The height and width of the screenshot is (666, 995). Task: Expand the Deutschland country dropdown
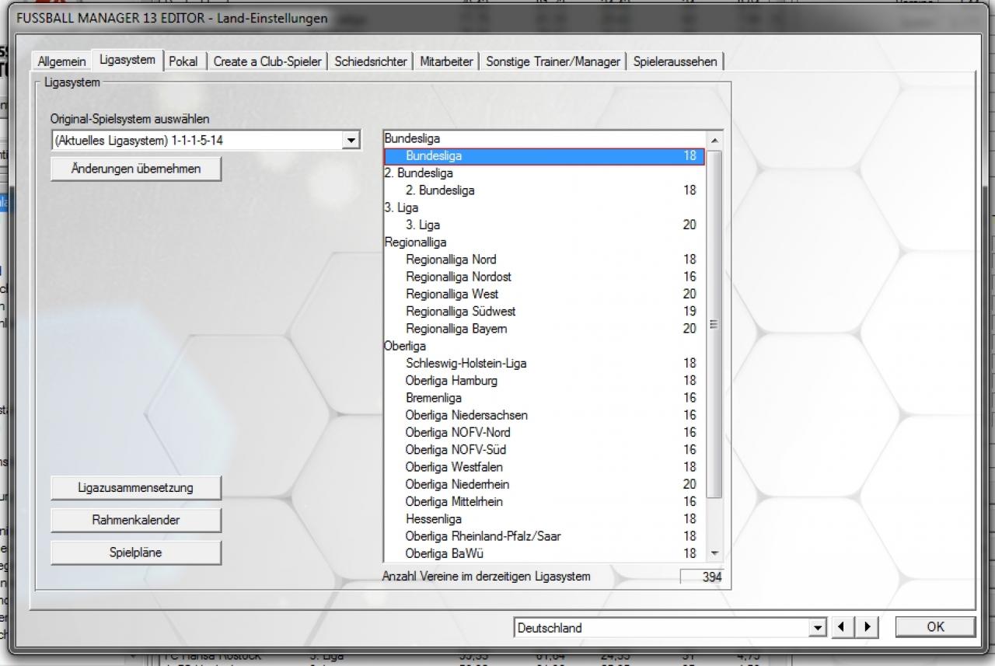point(817,628)
